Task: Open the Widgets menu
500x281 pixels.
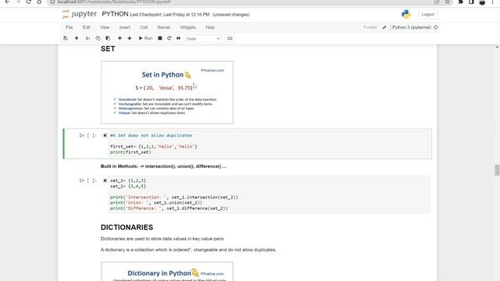Action: (187, 27)
